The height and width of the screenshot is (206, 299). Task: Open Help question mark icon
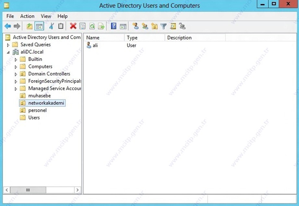pyautogui.click(x=114, y=26)
